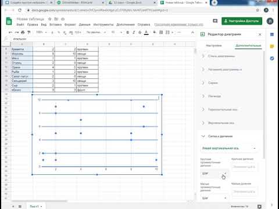Reload the page in the browser

pos(20,10)
